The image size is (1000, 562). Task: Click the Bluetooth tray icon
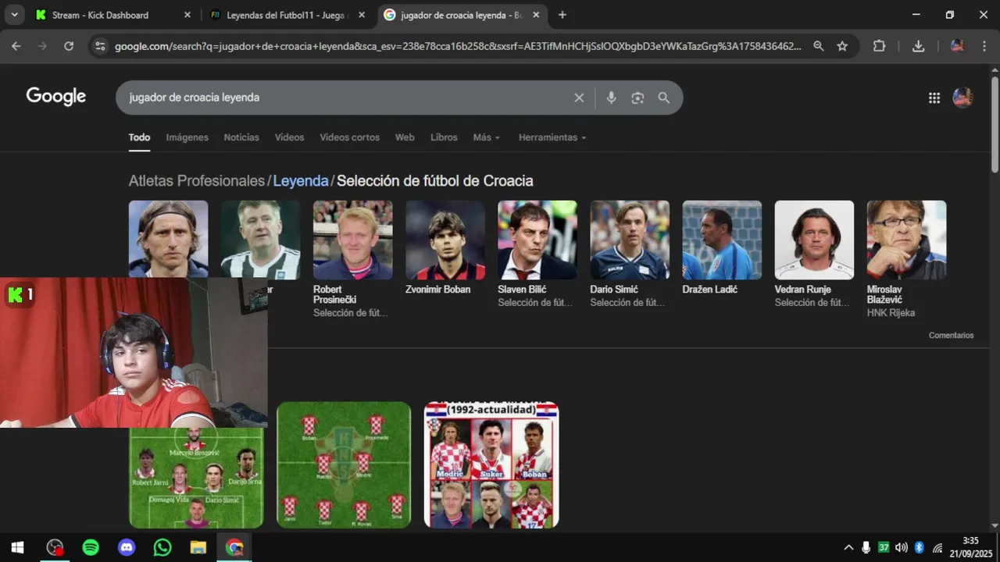(920, 548)
